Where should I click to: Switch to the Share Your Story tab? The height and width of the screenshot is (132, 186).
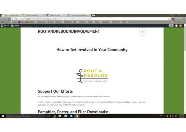coord(57,15)
